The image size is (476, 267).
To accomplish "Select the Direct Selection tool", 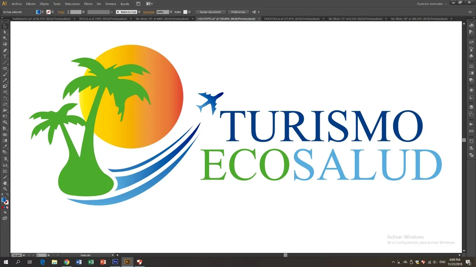I will point(5,32).
